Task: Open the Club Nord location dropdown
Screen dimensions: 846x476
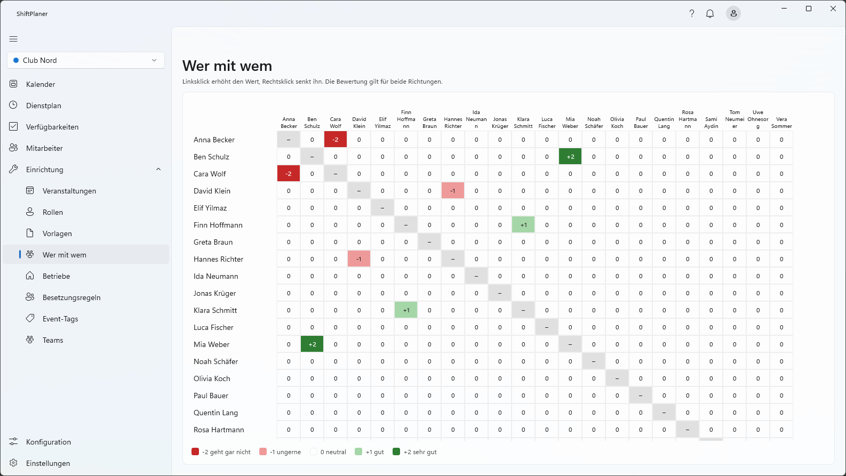Action: [x=86, y=60]
